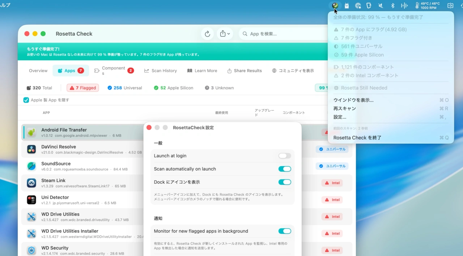Select ウインドウを表示... in the menu
The width and height of the screenshot is (463, 256).
tap(391, 100)
